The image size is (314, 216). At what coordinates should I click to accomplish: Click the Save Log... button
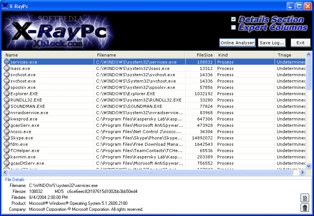click(272, 43)
